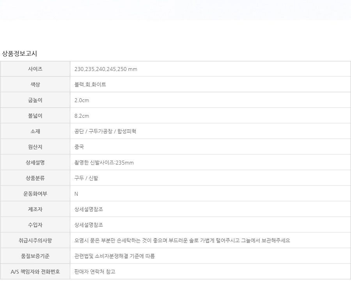Viewport: 351px width, 285px height.
Task: Click the 상세설명 row label
Action: pos(35,163)
